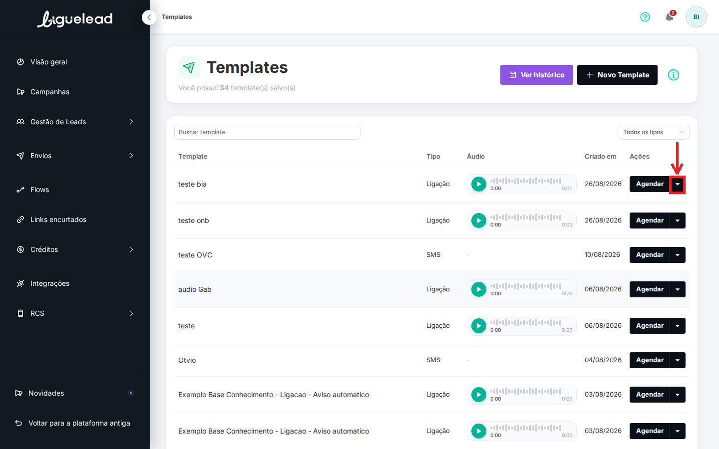Open the notifications bell icon
The height and width of the screenshot is (449, 719).
(x=670, y=17)
